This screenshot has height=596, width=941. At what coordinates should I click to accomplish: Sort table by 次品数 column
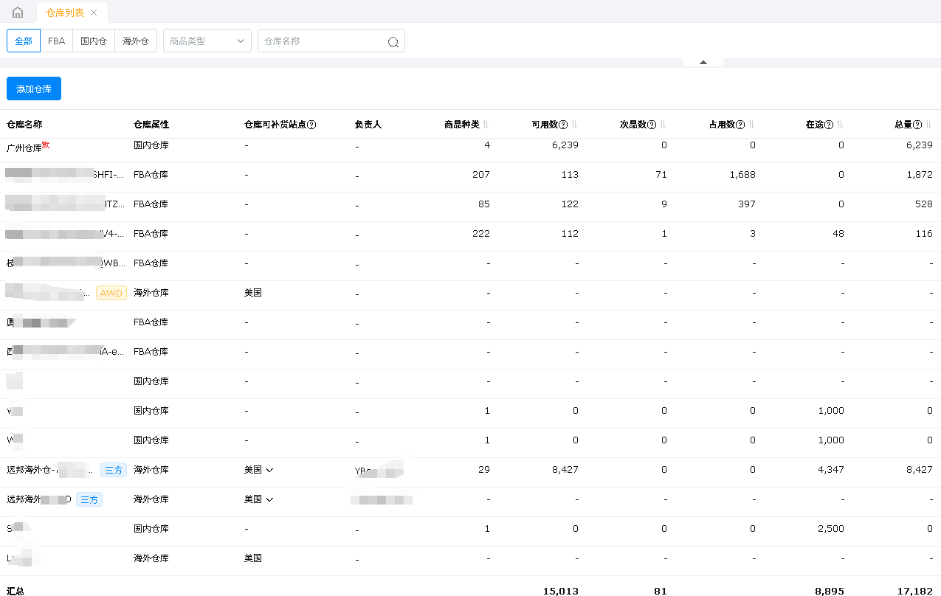pyautogui.click(x=663, y=125)
